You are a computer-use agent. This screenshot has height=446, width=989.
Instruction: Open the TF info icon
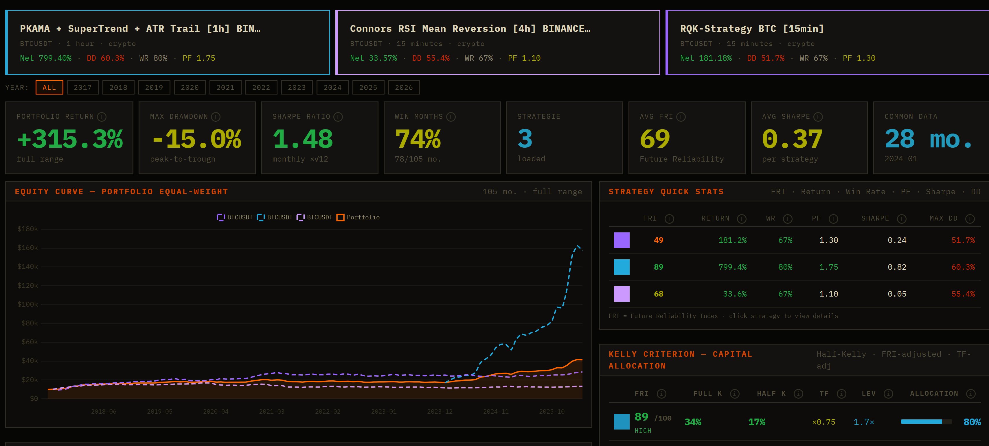tap(841, 394)
